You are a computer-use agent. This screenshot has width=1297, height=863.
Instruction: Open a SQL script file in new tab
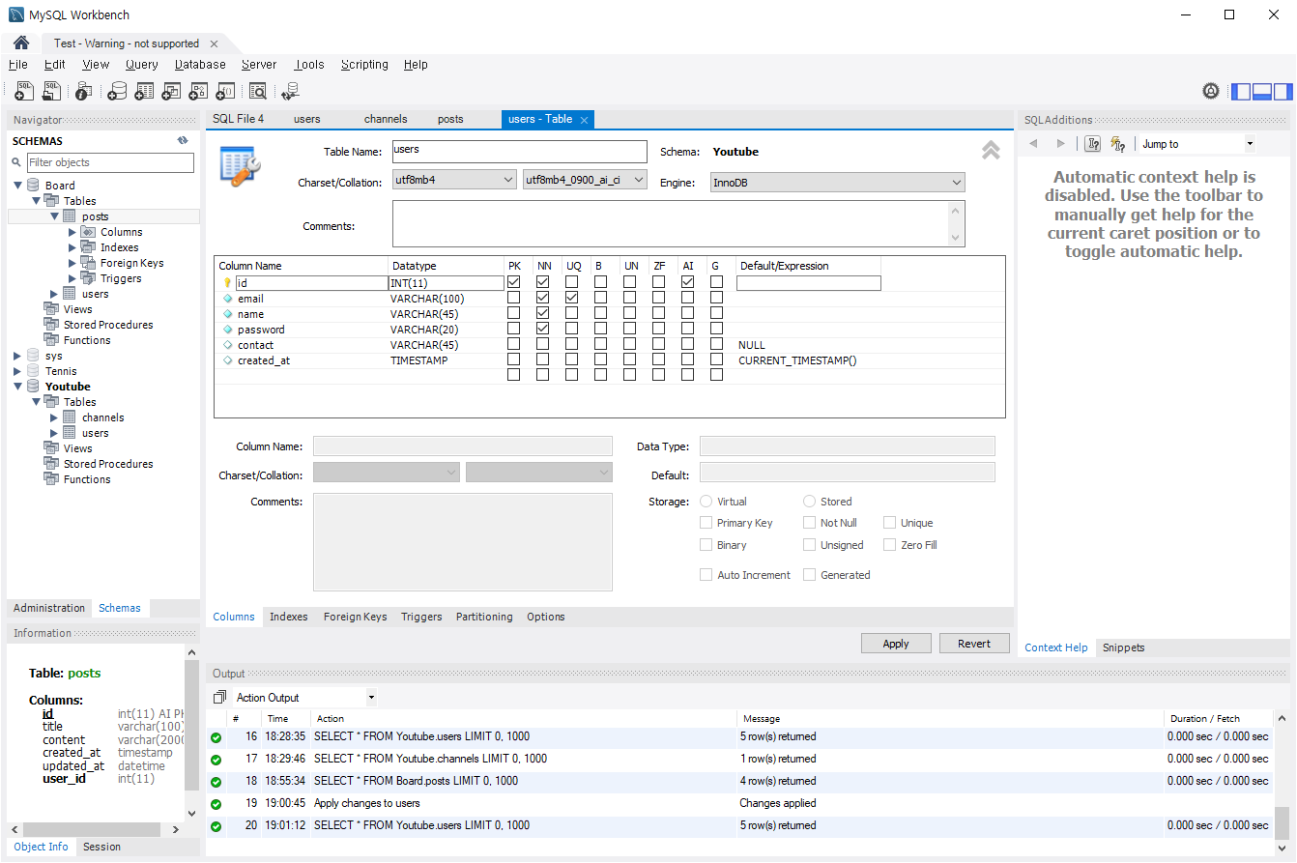51,91
